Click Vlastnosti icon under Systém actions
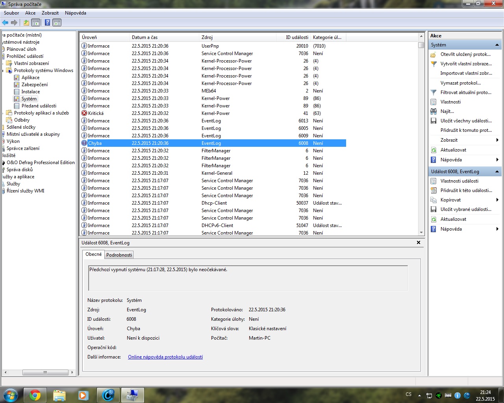 pos(434,102)
